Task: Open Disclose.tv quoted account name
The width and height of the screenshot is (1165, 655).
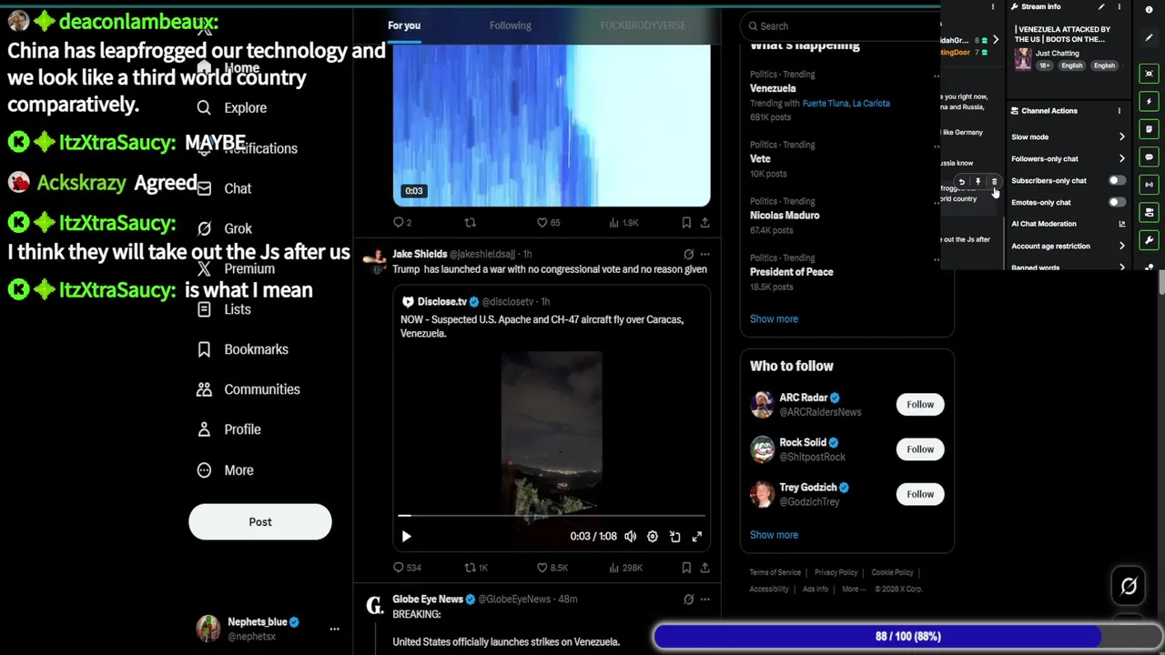Action: pyautogui.click(x=442, y=301)
